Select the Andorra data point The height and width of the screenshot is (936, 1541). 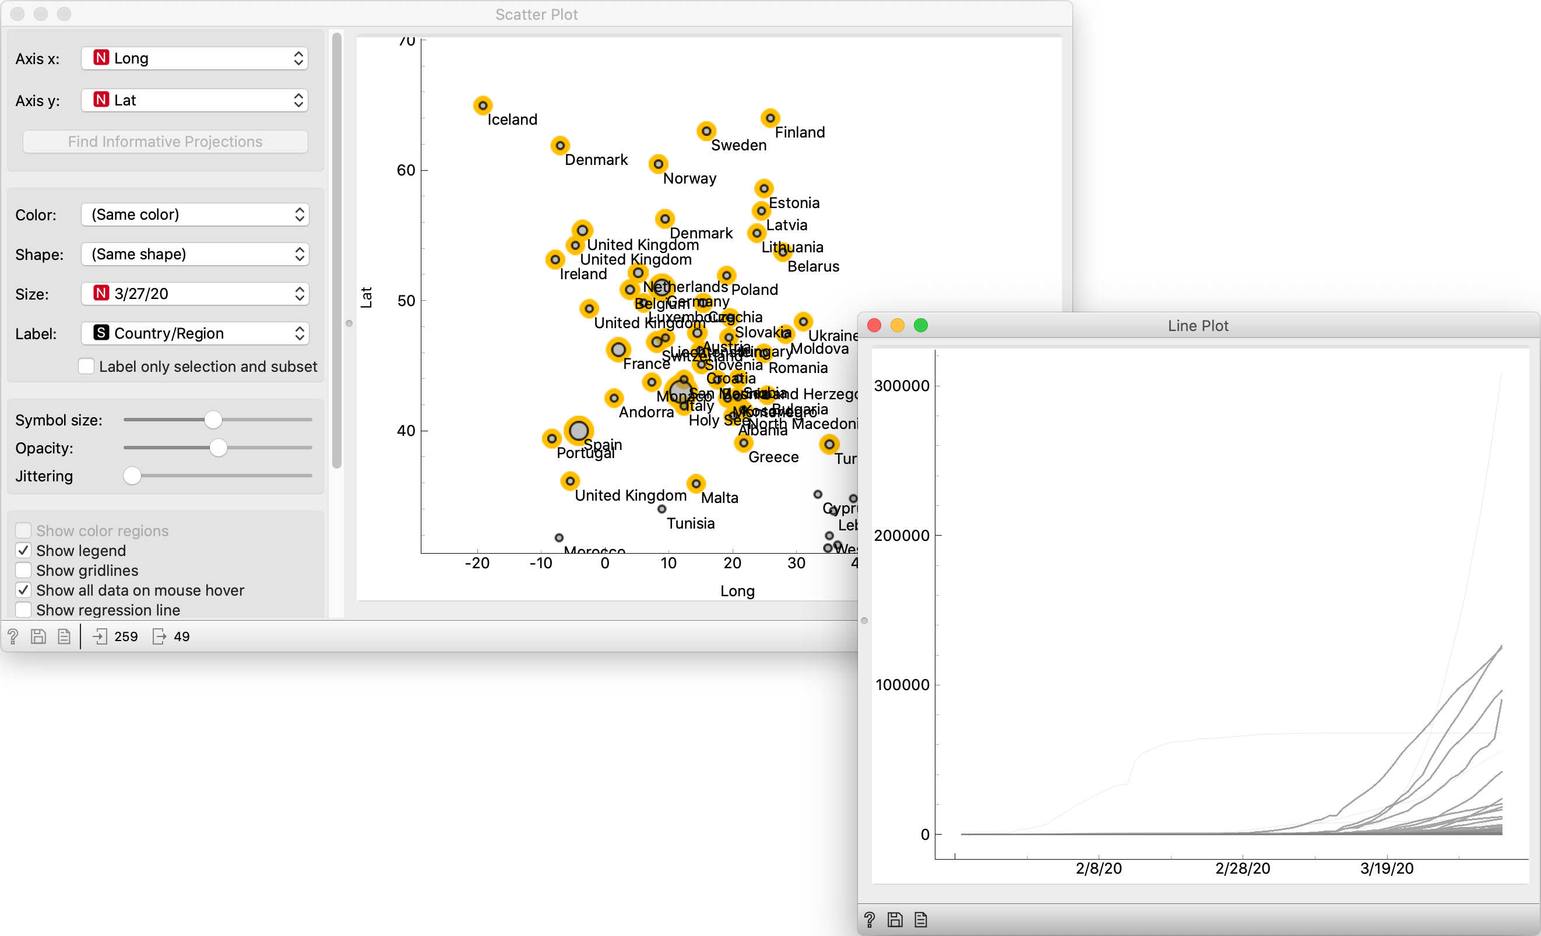[614, 397]
